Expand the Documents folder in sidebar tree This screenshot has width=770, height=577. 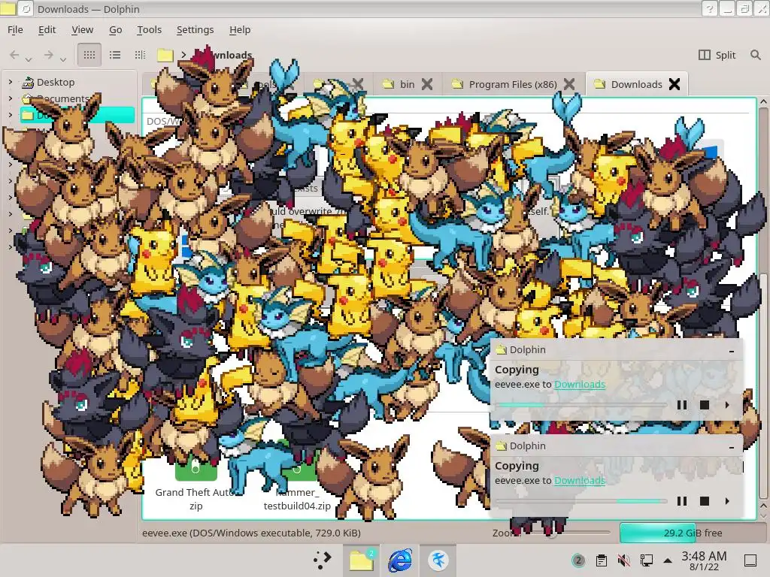click(x=11, y=98)
